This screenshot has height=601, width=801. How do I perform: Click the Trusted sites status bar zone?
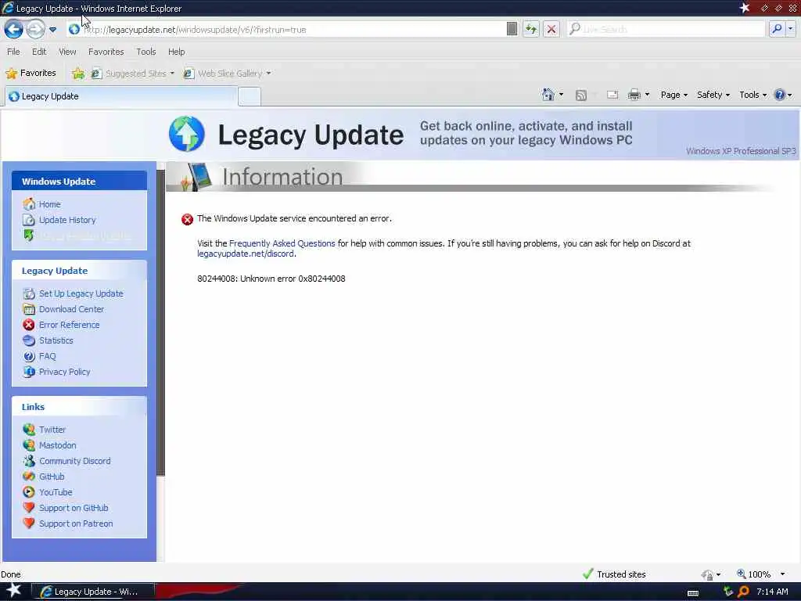(615, 574)
